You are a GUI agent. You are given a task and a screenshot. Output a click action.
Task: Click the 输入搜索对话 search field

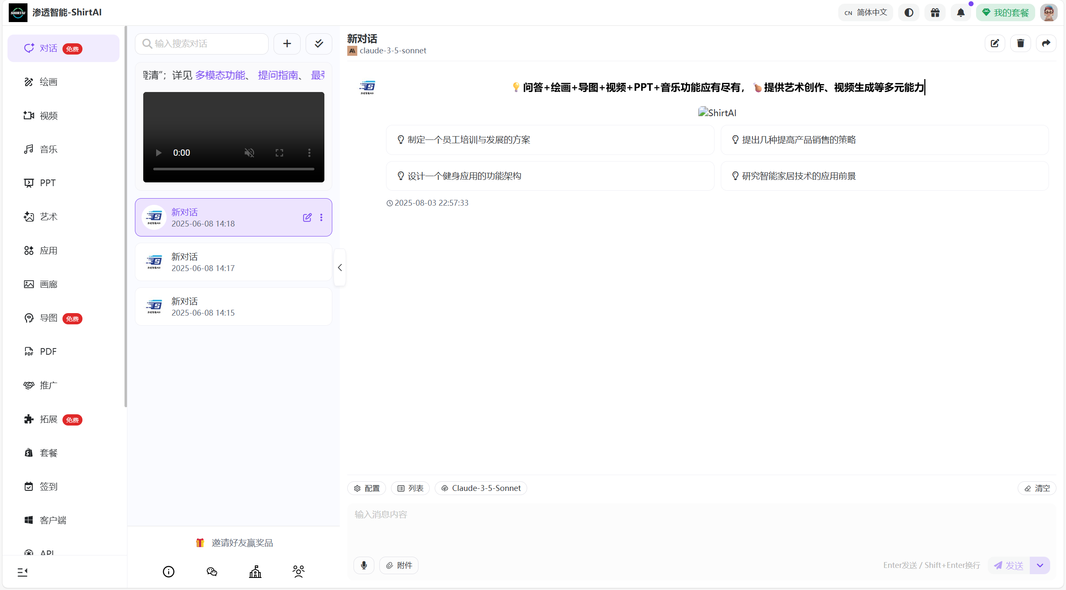202,44
